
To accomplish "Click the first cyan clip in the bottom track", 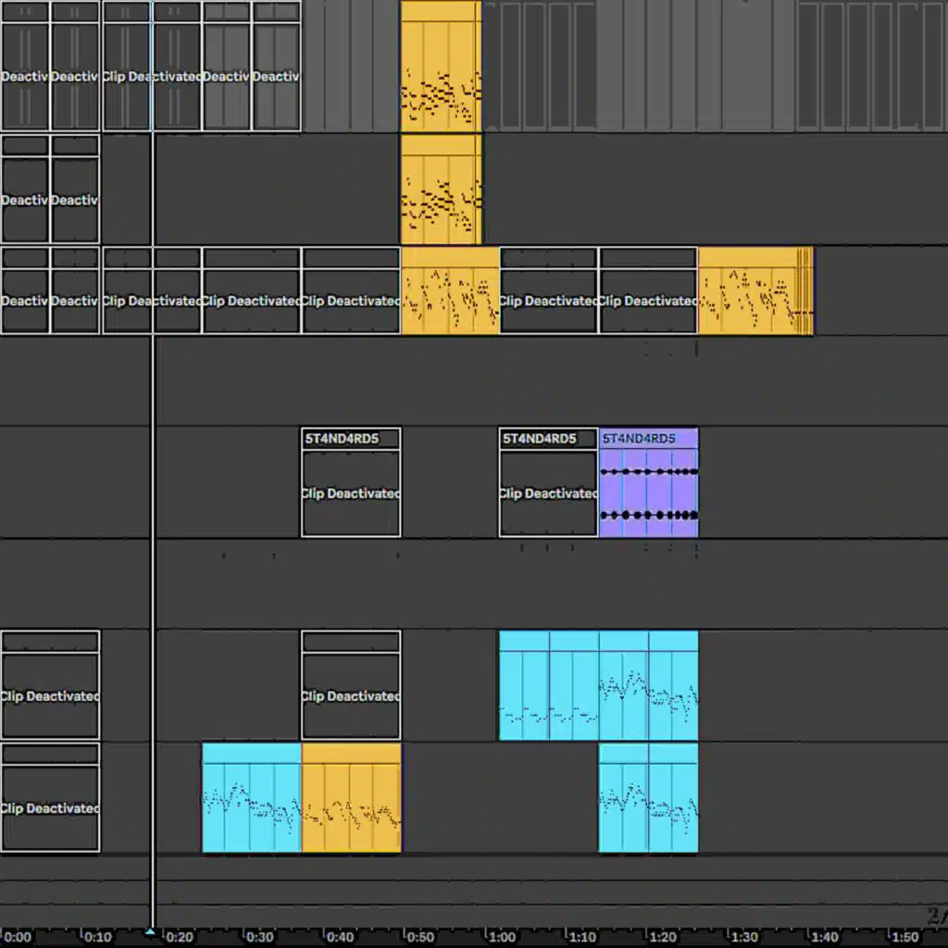I will 252,801.
